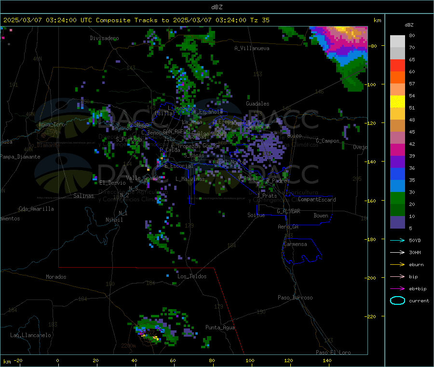Click the white 30HM track arrow in legend
Viewport: 434px width, 367px height.
coord(397,252)
